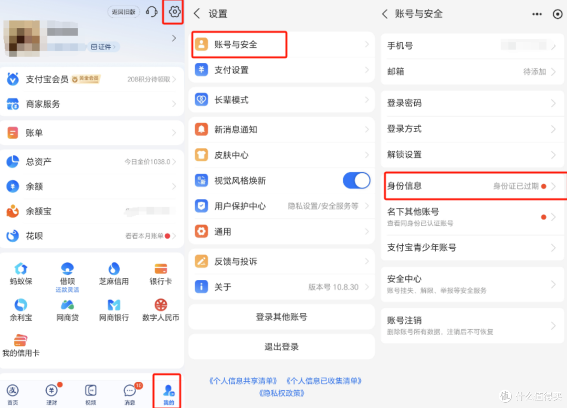Expand 登录方式 row chevron
This screenshot has height=408, width=567.
click(x=553, y=129)
